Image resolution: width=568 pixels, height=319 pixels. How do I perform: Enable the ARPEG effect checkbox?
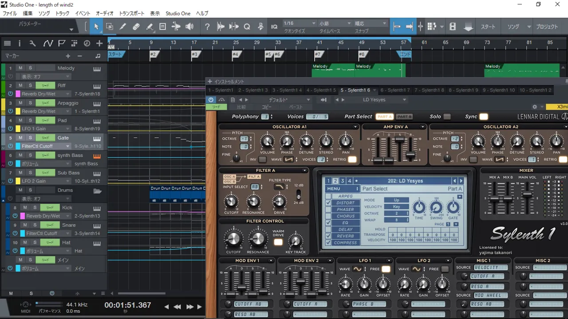328,196
